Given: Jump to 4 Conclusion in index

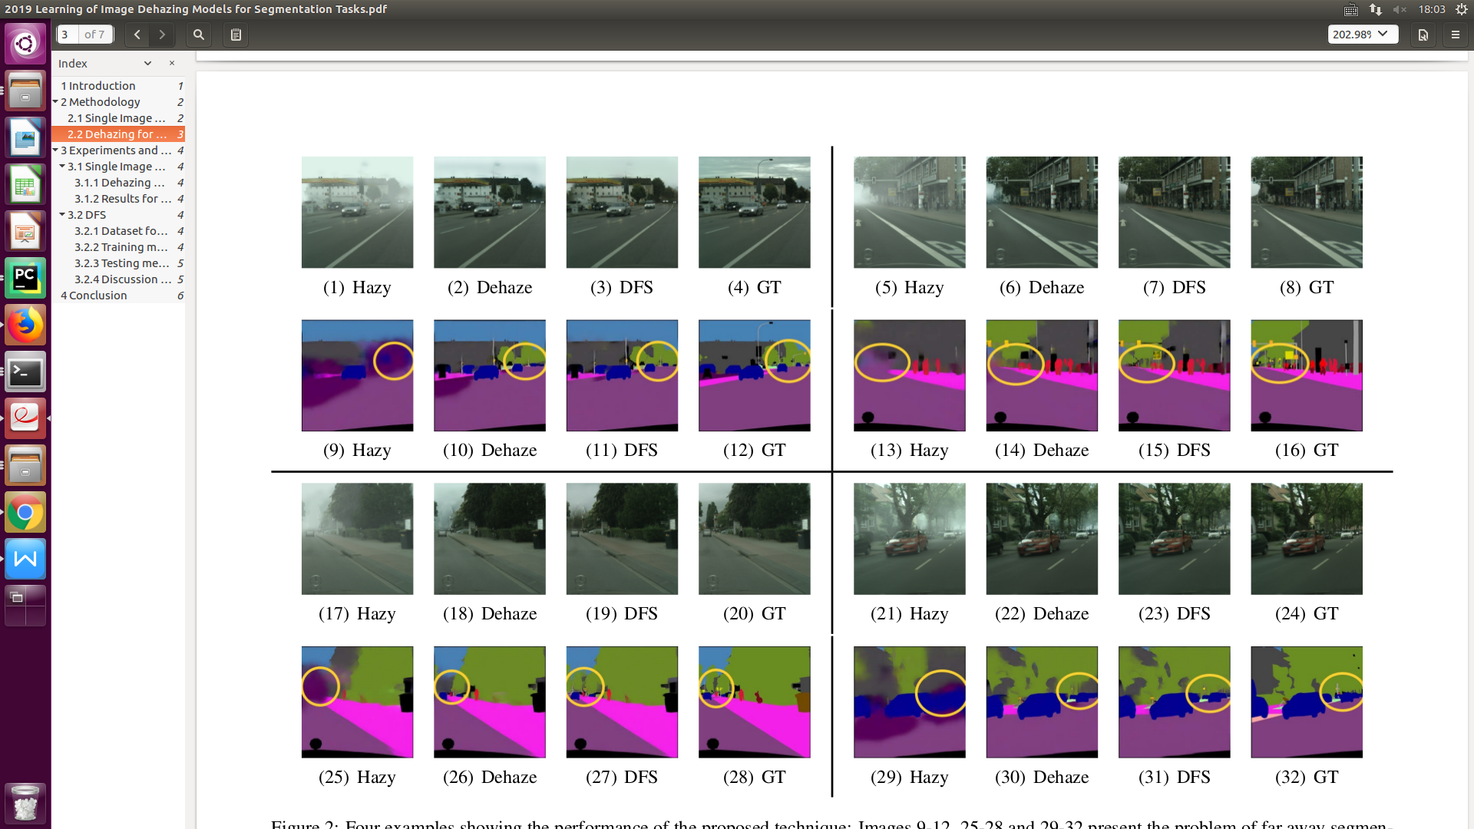Looking at the screenshot, I should (x=94, y=296).
